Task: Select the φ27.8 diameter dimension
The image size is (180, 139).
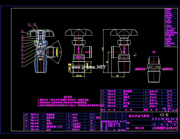Action: [79, 76]
